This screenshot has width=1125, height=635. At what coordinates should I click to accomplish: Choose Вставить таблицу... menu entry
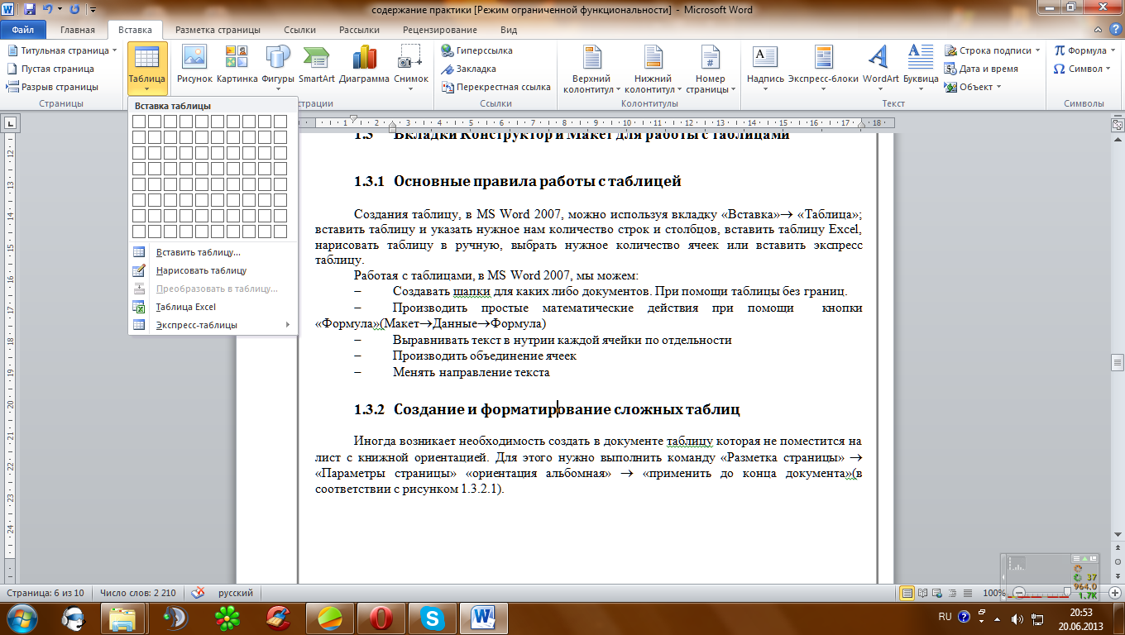[x=213, y=252]
